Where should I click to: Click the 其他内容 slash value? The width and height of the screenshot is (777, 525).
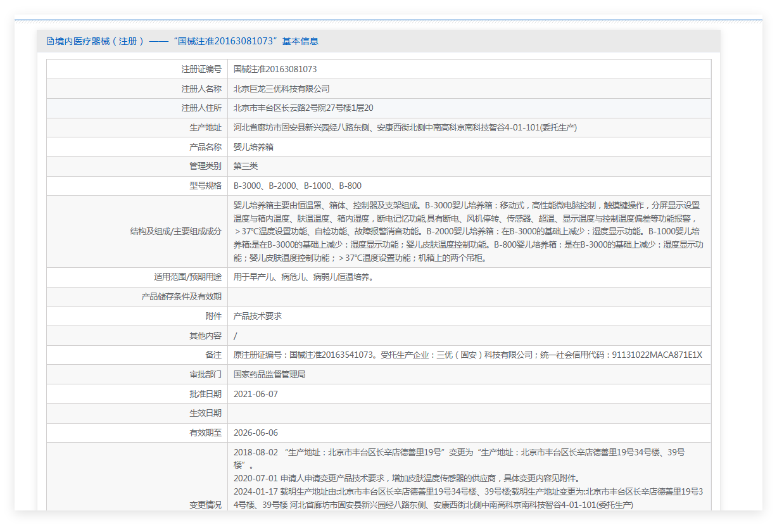(236, 336)
